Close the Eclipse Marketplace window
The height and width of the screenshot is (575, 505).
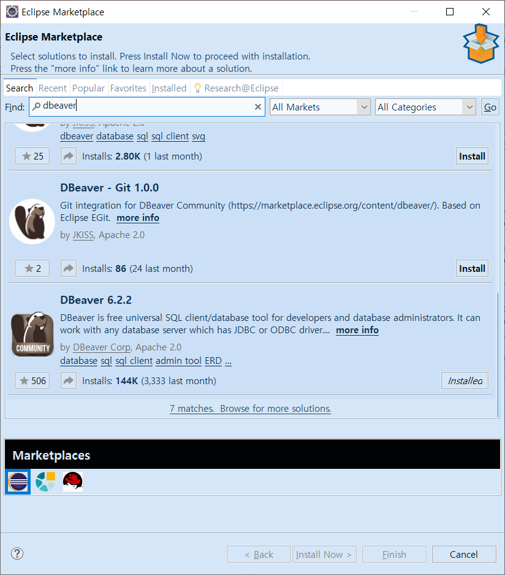tap(486, 12)
